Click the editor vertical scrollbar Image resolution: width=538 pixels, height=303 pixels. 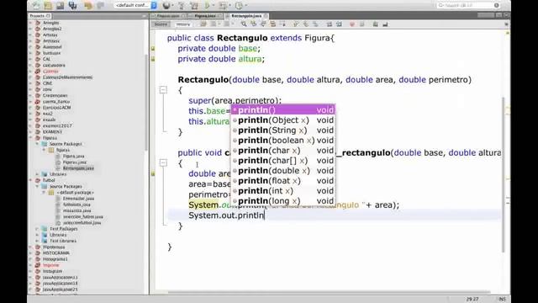(x=504, y=174)
